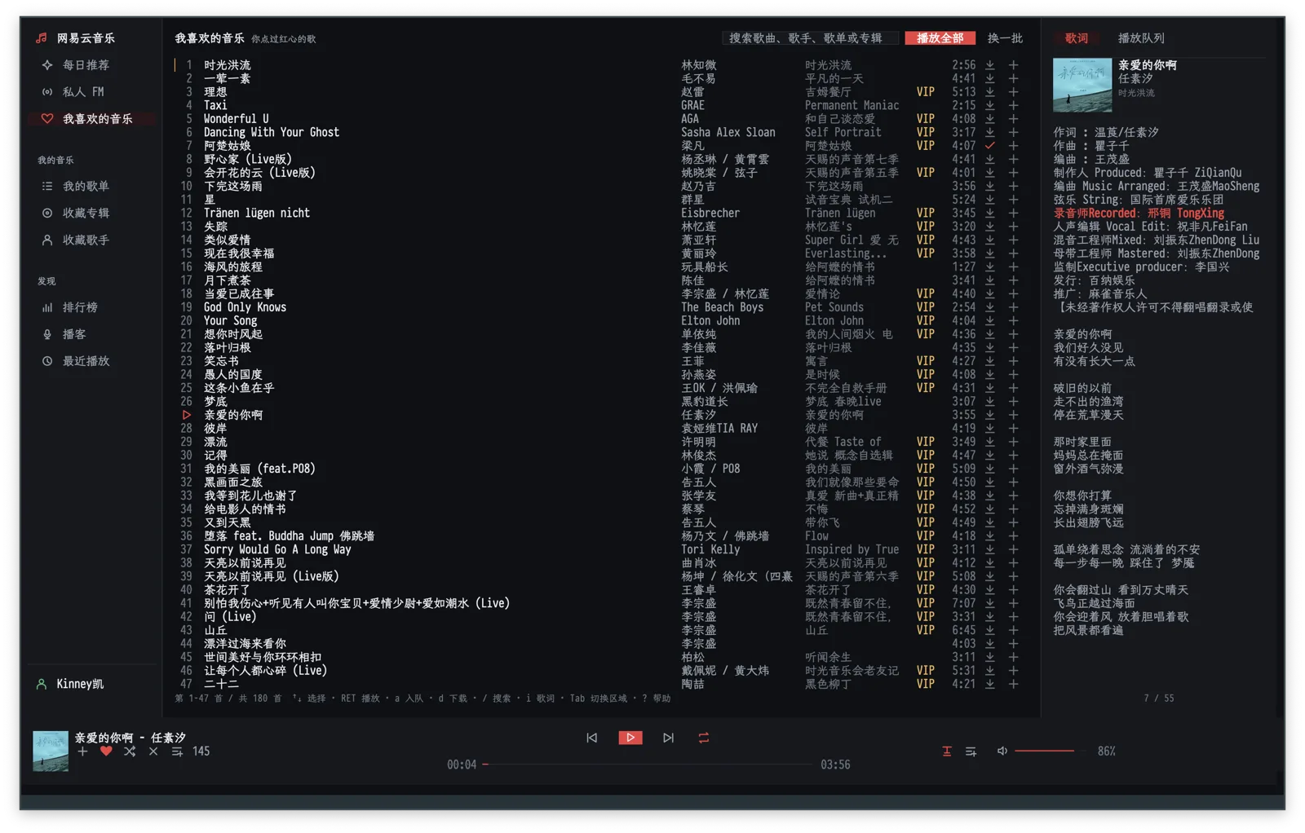Switch to the 歌词 lyrics tab
Image resolution: width=1305 pixels, height=833 pixels.
tap(1077, 38)
